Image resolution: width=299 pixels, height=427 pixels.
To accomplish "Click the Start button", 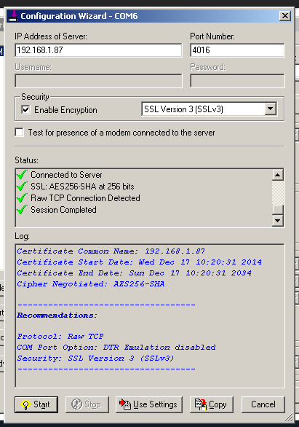I will 36,404.
